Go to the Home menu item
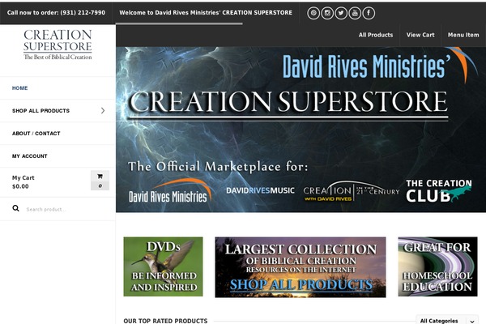 coord(19,88)
